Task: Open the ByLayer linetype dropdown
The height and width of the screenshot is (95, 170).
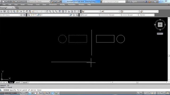Action: tap(110, 15)
